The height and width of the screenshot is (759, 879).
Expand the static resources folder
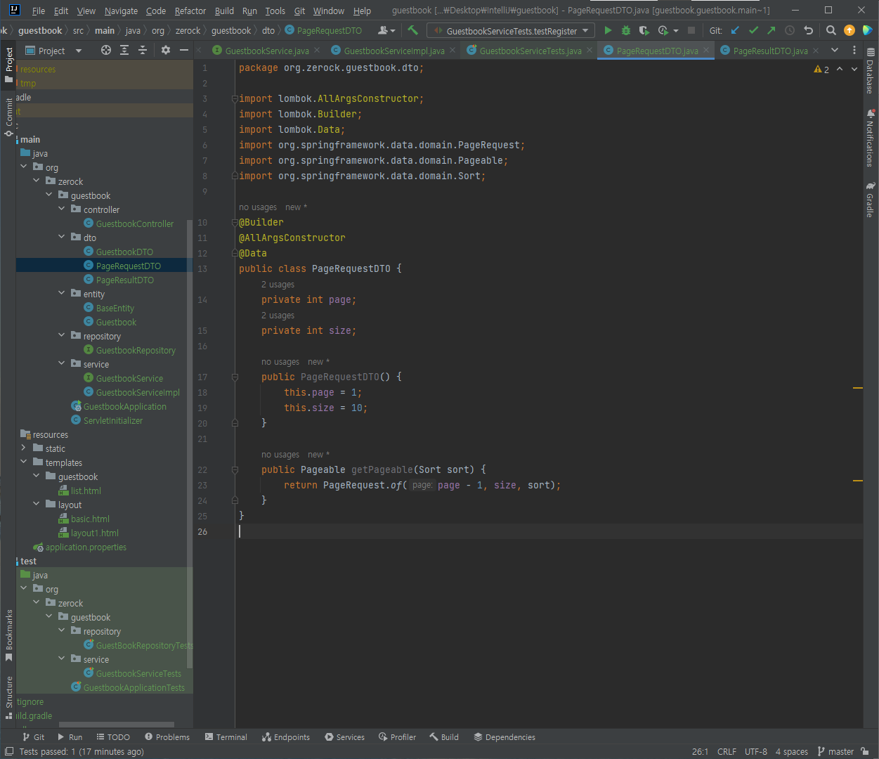(24, 448)
